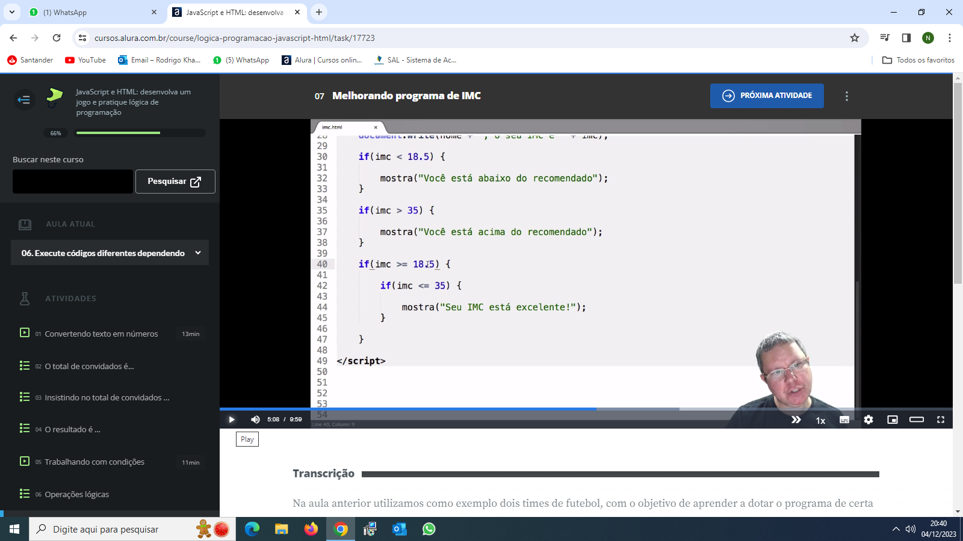
Task: Open the tab search dropdown arrow
Action: [x=12, y=12]
